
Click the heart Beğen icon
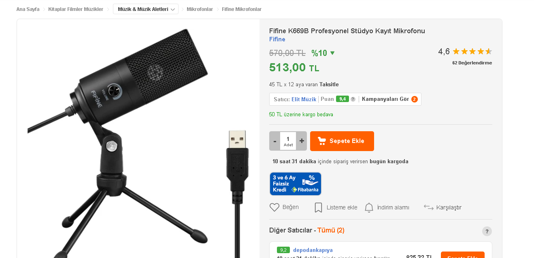[274, 207]
